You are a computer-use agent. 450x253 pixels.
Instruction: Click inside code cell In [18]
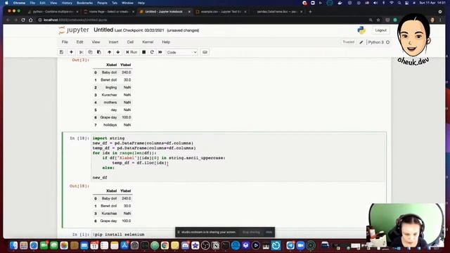point(238,157)
